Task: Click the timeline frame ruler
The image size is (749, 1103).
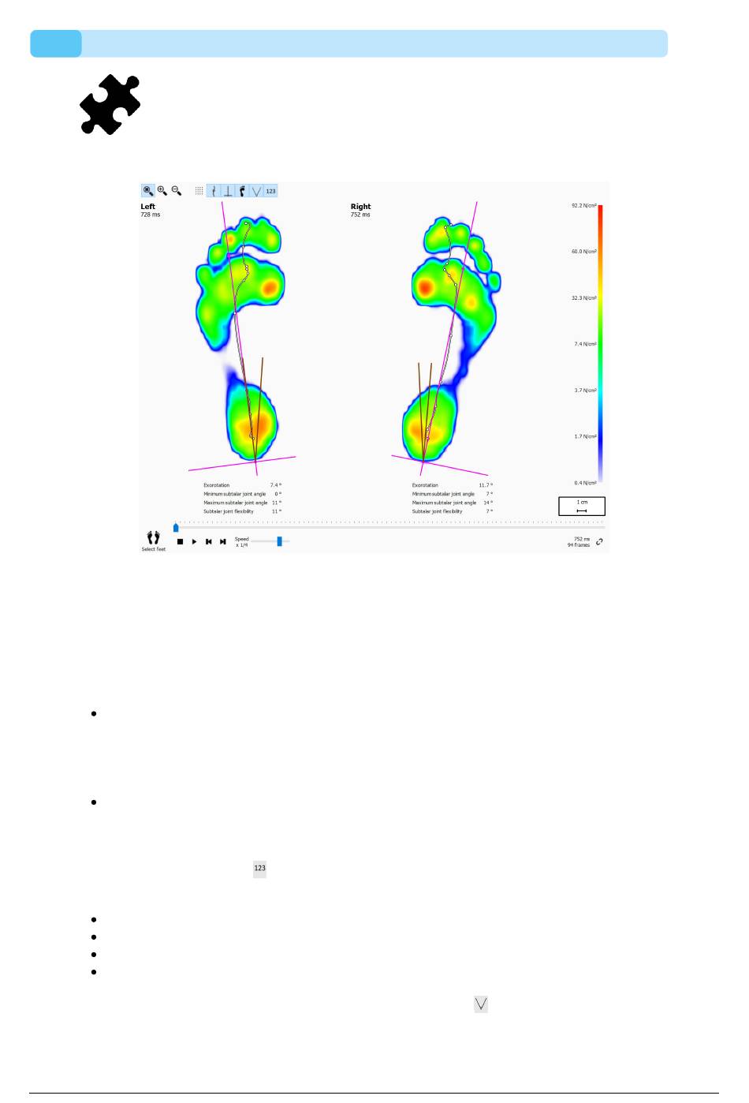Action: pyautogui.click(x=389, y=523)
